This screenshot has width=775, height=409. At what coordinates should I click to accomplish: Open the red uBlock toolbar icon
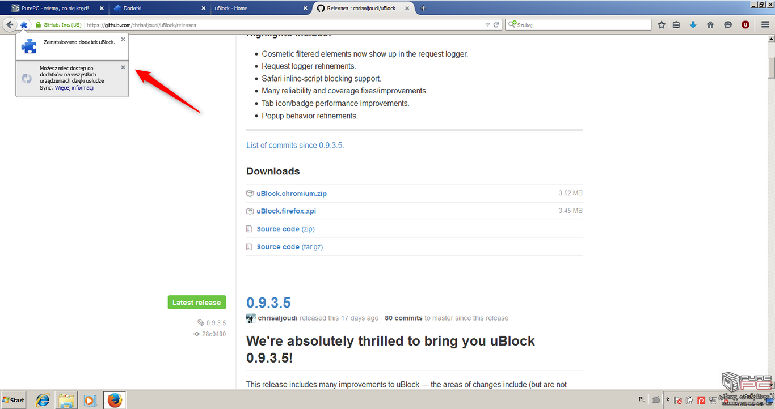pos(745,25)
